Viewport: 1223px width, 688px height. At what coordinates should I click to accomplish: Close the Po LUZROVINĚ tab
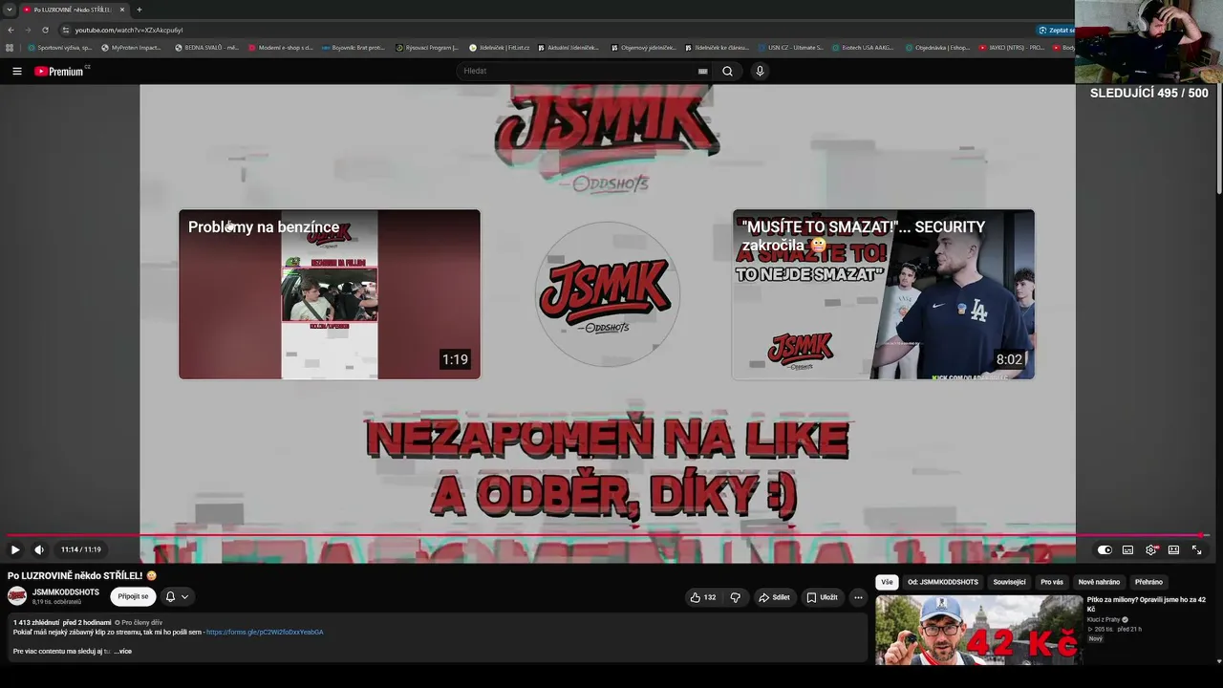[x=122, y=10]
